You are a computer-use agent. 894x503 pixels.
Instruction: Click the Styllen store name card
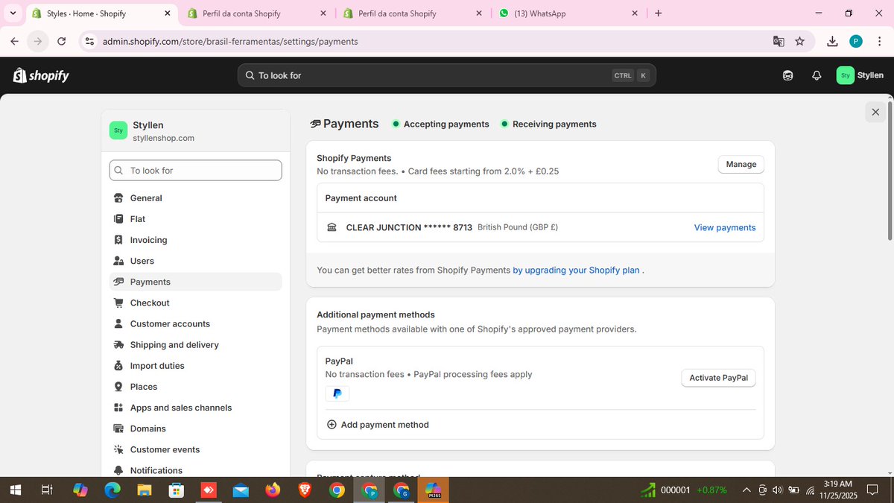click(195, 131)
